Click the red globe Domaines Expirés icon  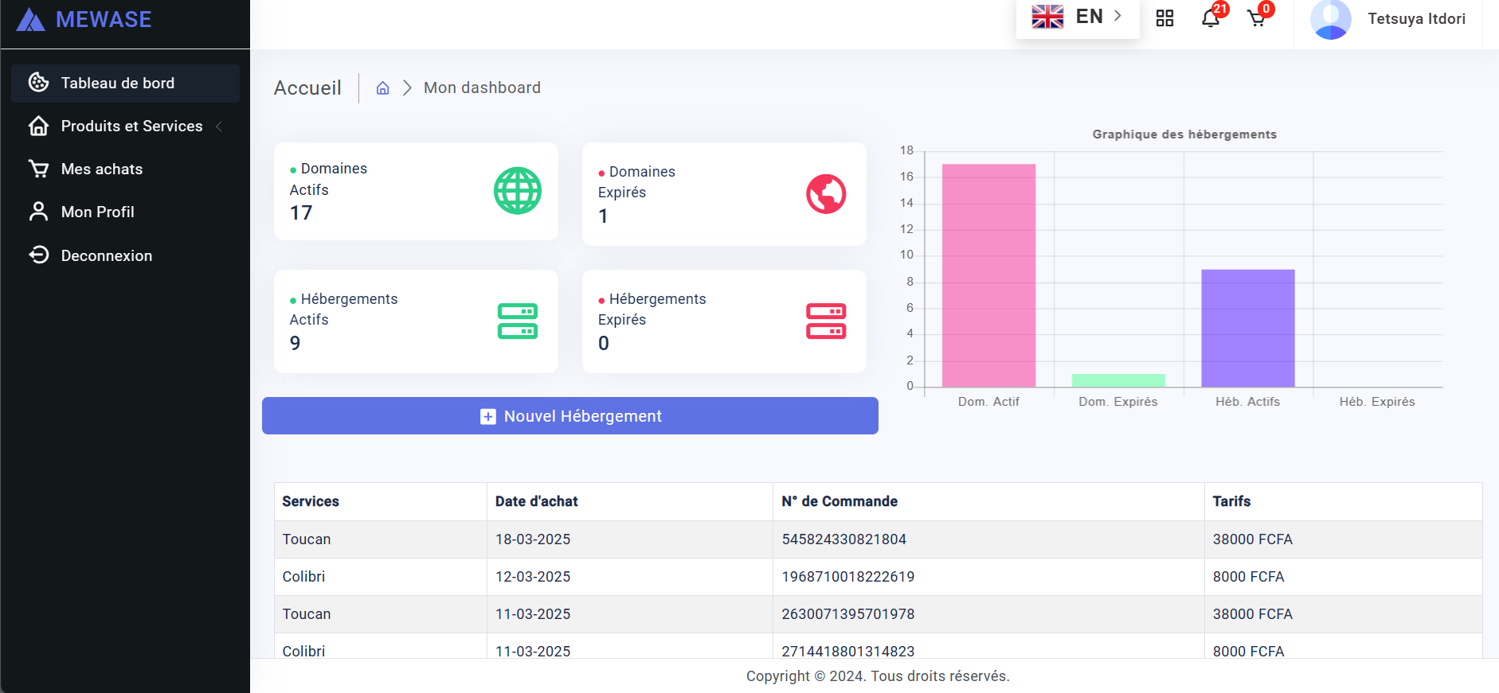[x=825, y=194]
